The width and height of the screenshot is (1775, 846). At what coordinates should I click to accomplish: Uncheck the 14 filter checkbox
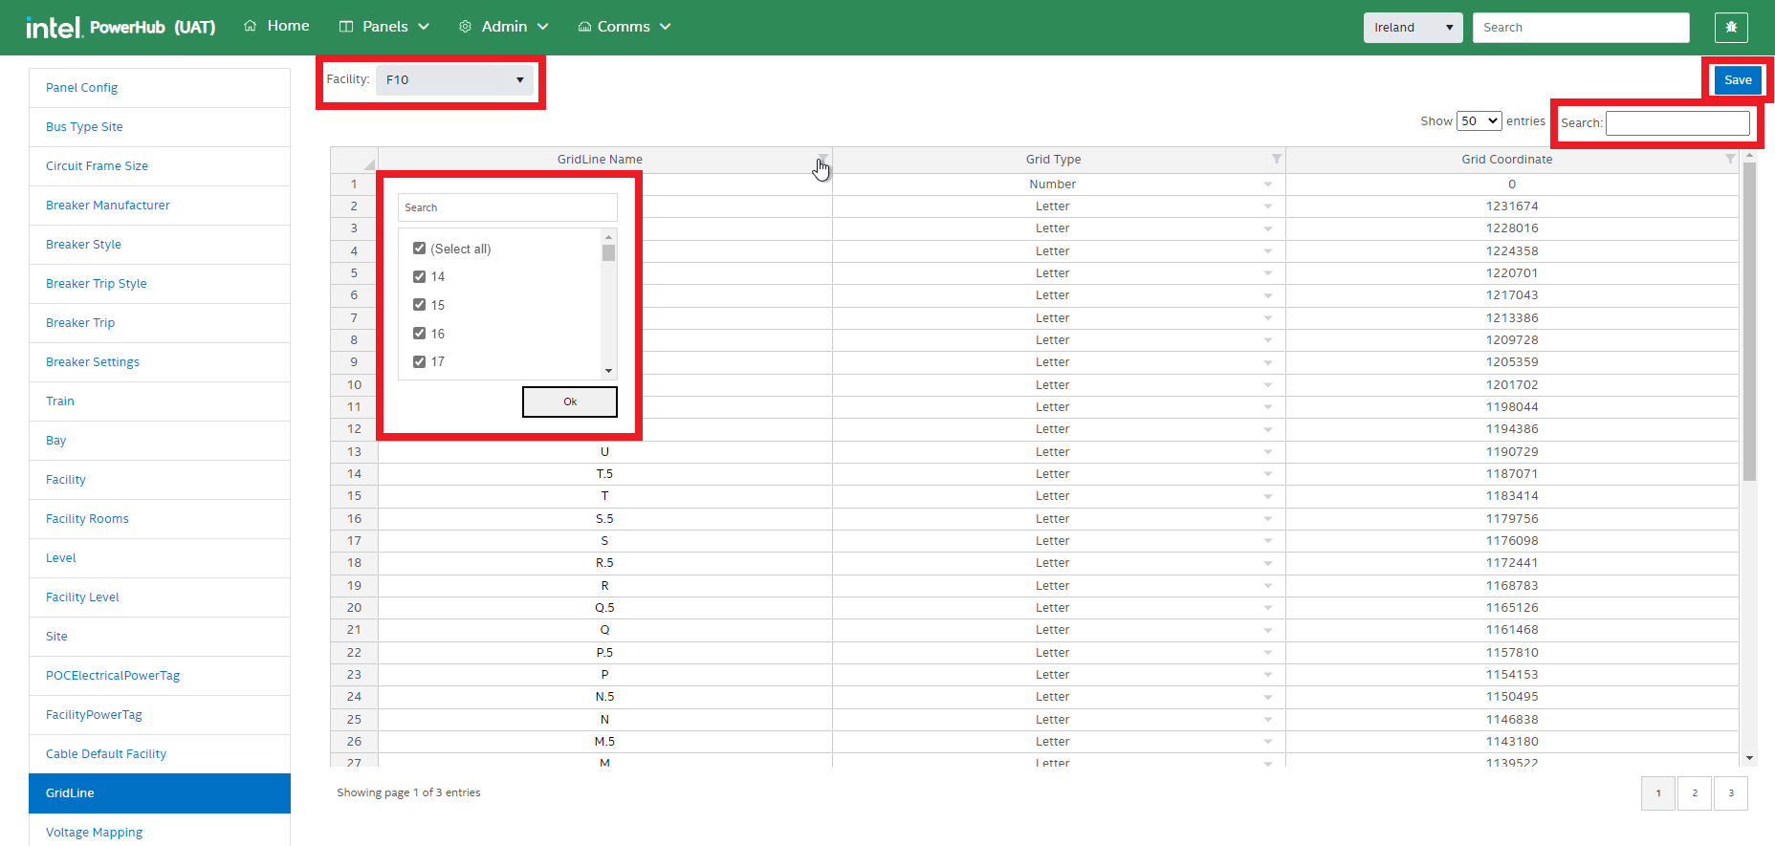click(x=419, y=276)
